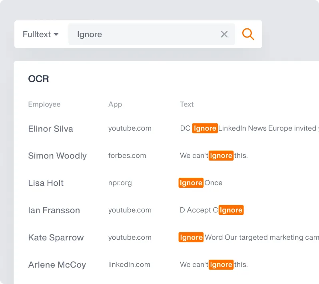Open the Fulltext search type dropdown
The image size is (319, 284).
coord(41,34)
